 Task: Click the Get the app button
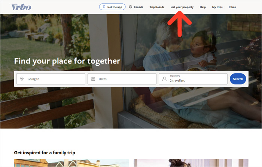[112, 7]
